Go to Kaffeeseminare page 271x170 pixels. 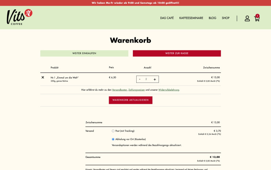191,18
